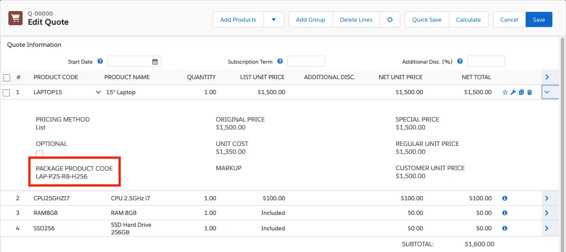Check the select-all checkbox in the table header

coord(7,77)
